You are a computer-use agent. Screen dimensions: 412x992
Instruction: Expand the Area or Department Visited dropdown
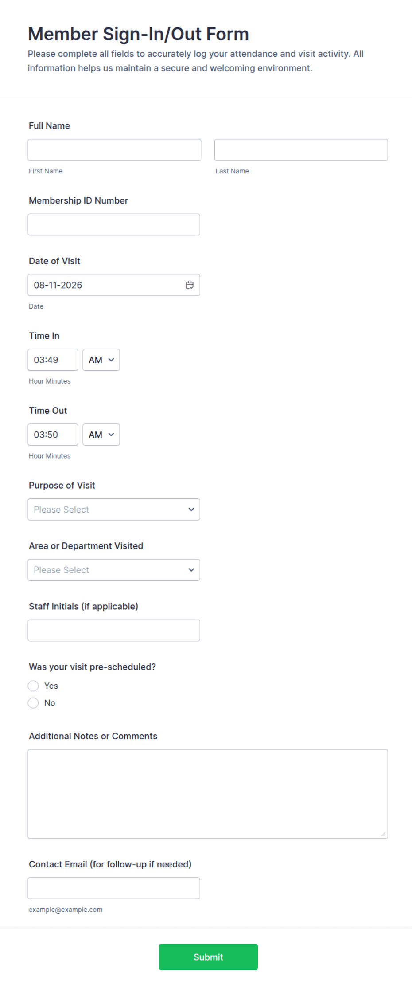114,570
